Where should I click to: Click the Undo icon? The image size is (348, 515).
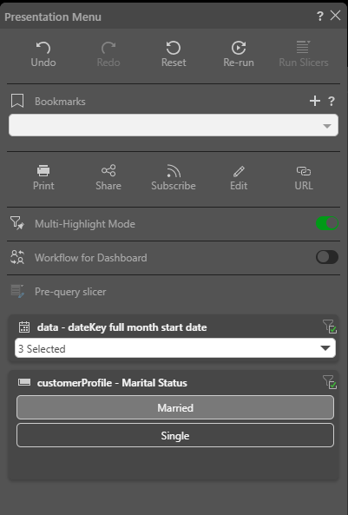tap(43, 48)
